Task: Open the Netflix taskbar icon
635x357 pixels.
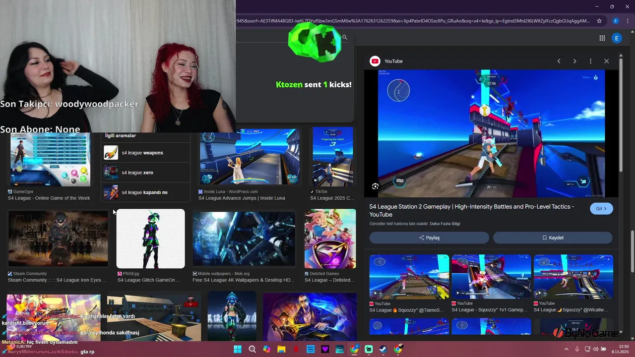Action: click(296, 349)
